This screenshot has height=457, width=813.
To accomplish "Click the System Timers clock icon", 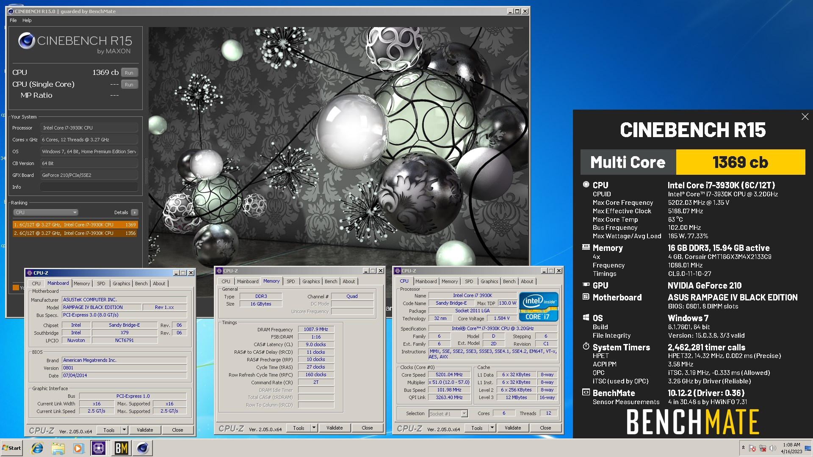I will [x=586, y=346].
